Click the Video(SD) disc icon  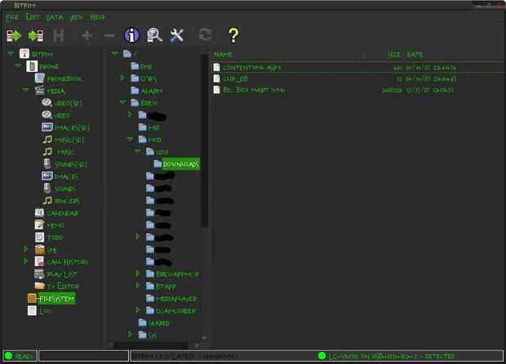47,103
